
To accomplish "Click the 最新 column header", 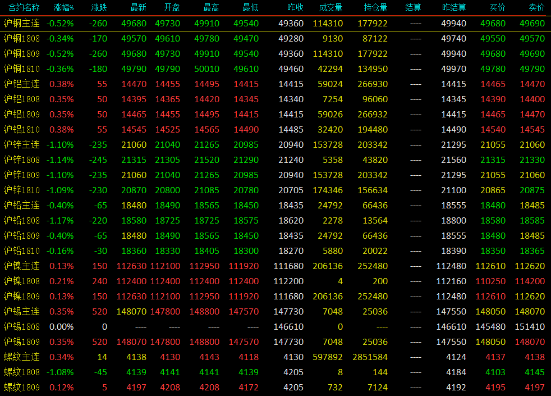I will [138, 7].
